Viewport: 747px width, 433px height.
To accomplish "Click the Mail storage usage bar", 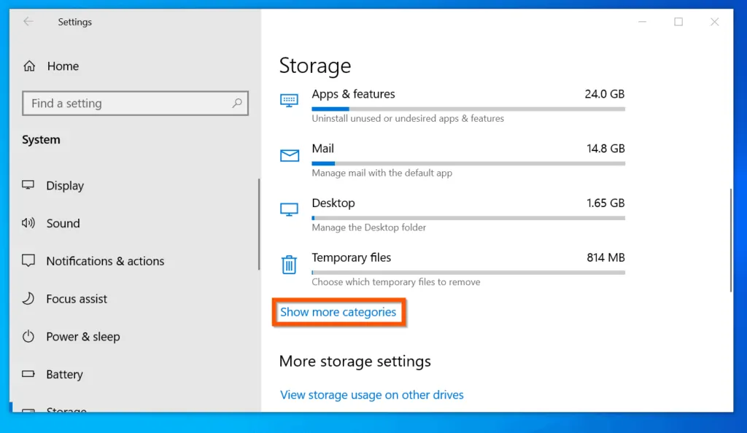I will pos(467,163).
